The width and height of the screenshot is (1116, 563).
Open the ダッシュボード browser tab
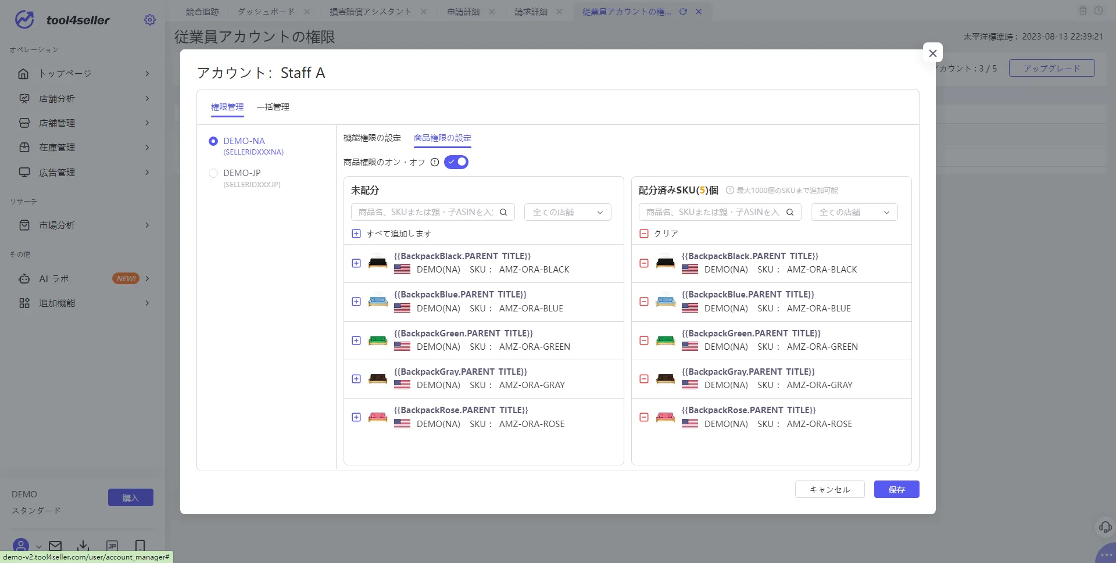coord(266,12)
